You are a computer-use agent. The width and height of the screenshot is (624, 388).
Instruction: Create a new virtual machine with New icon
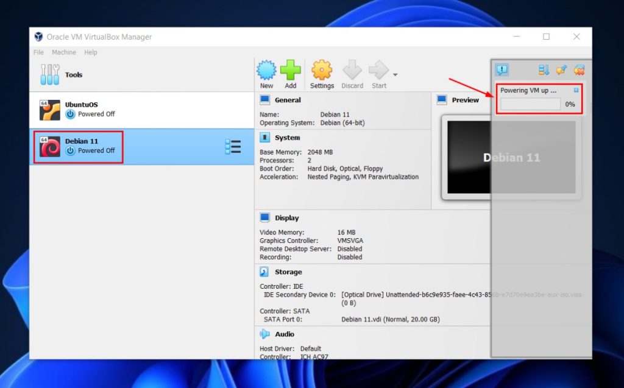point(266,70)
